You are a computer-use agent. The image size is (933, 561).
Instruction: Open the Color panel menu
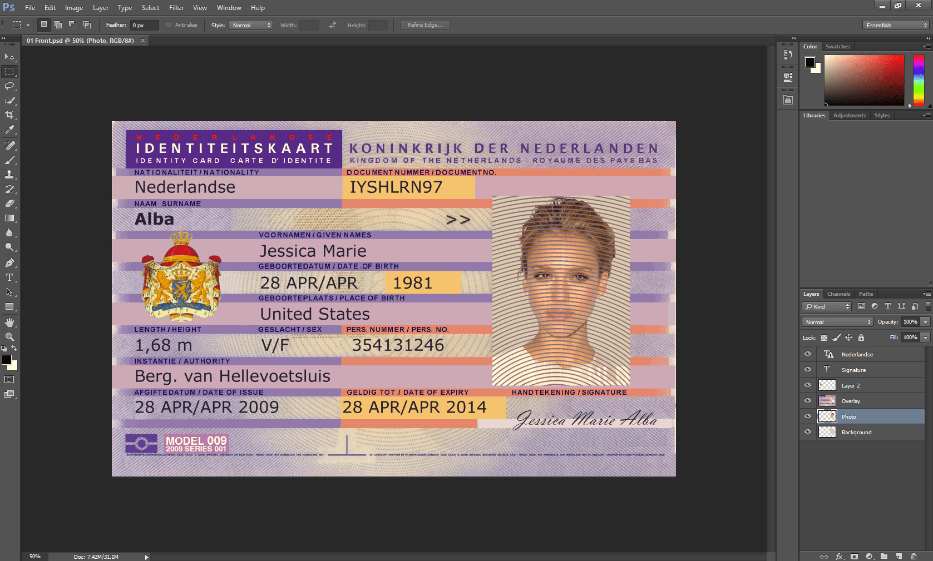926,47
